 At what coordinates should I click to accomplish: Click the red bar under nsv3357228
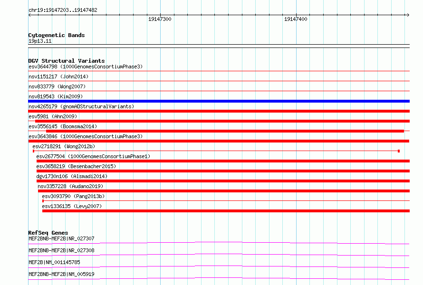224,191
